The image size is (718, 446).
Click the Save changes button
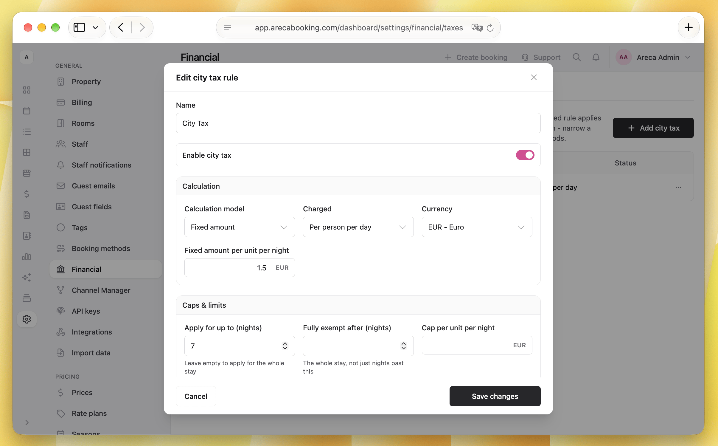point(495,396)
